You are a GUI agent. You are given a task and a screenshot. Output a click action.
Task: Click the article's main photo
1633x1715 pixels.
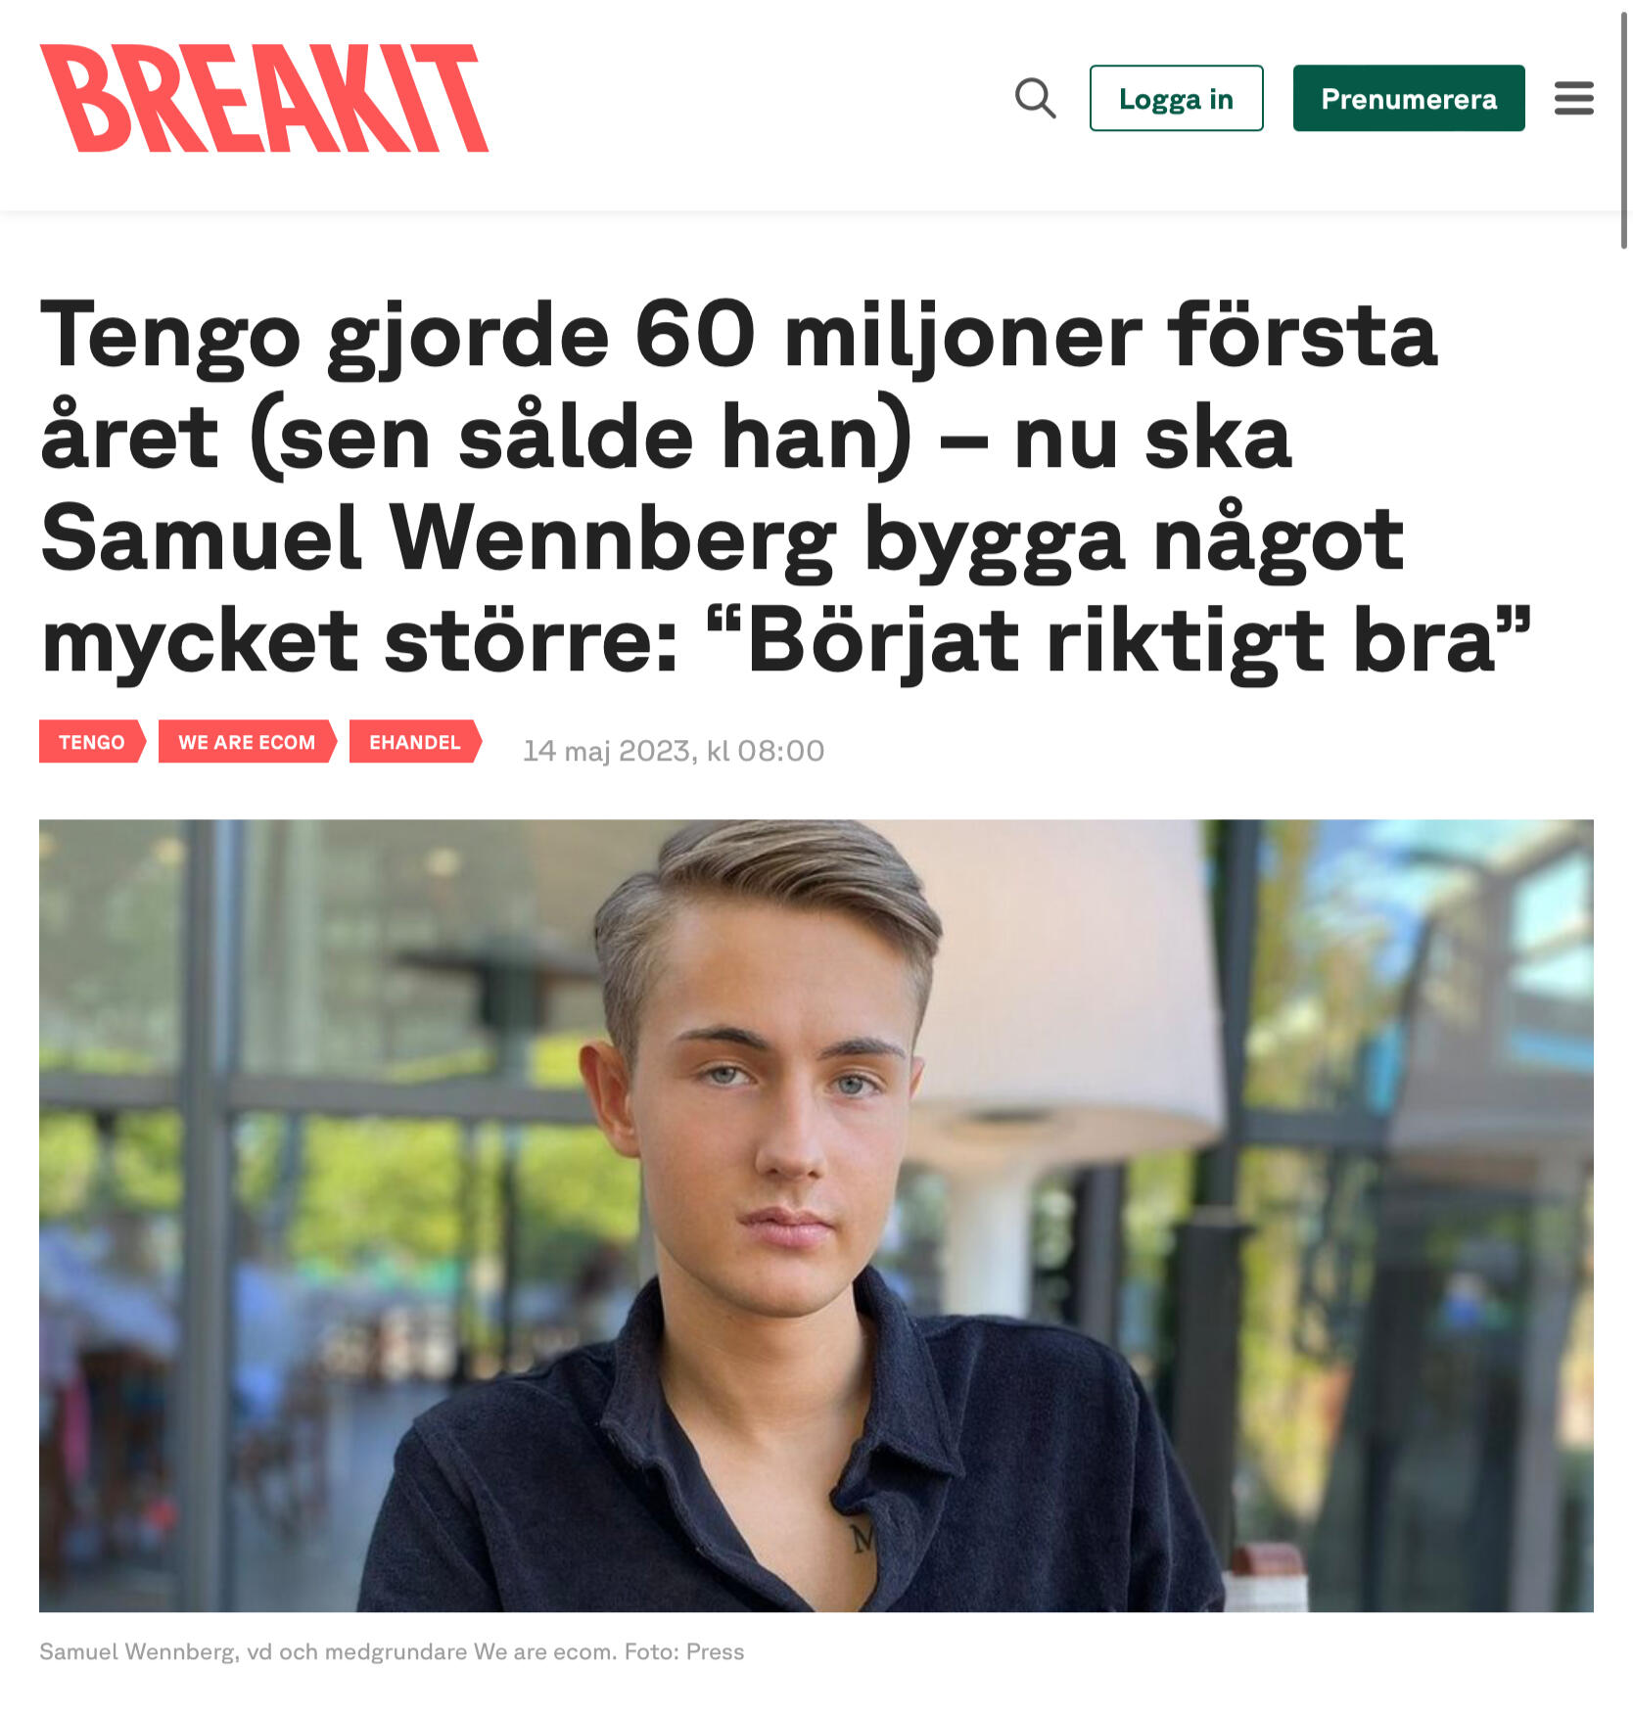(816, 1215)
